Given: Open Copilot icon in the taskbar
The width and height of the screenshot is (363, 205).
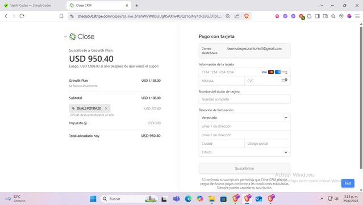Looking at the screenshot, I should [200, 199].
